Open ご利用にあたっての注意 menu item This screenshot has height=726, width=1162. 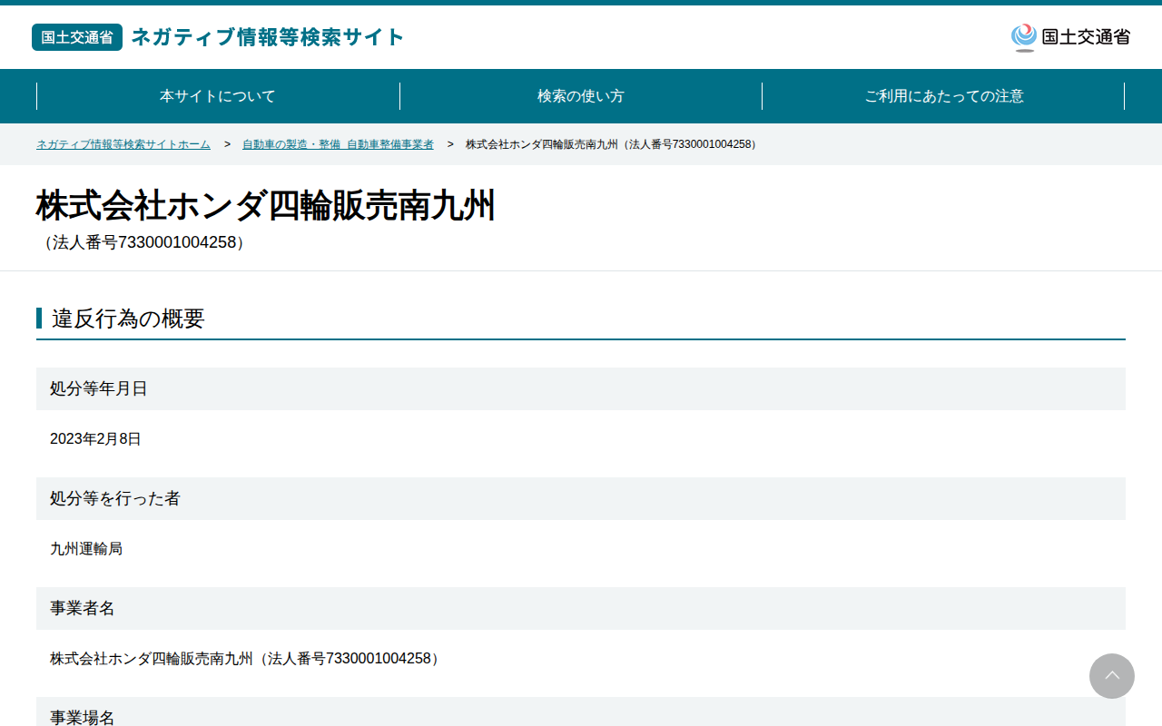[x=943, y=96]
